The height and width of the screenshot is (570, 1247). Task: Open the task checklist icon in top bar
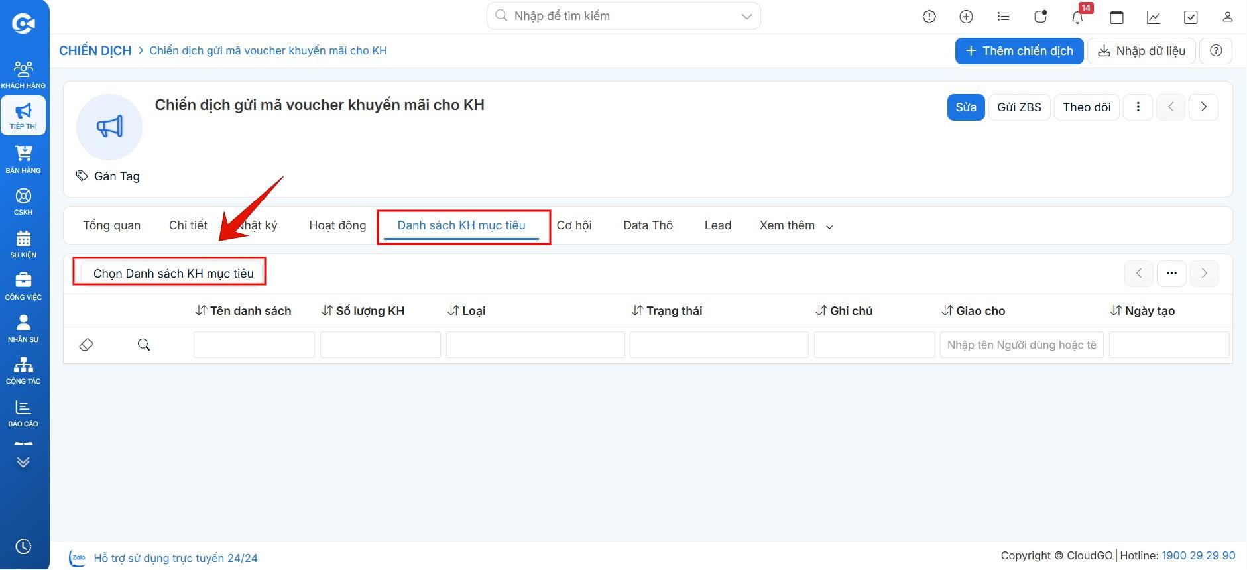coord(1191,17)
